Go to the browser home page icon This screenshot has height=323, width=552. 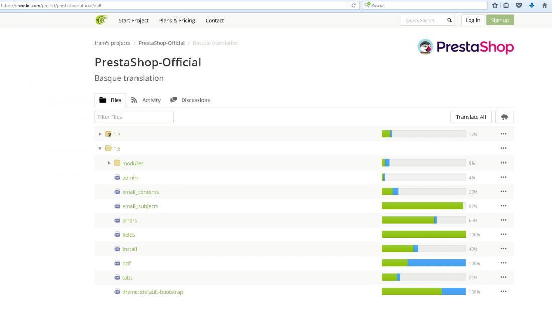pyautogui.click(x=544, y=6)
